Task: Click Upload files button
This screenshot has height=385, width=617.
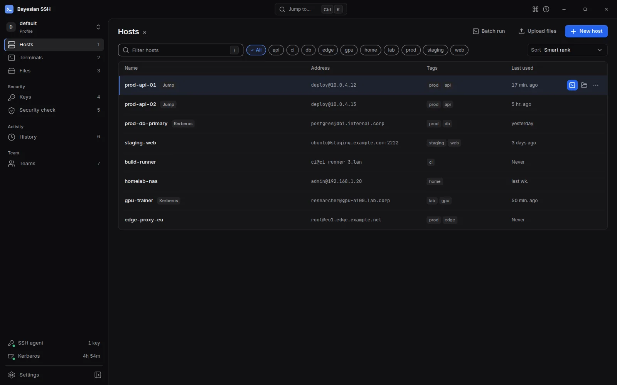Action: click(537, 31)
